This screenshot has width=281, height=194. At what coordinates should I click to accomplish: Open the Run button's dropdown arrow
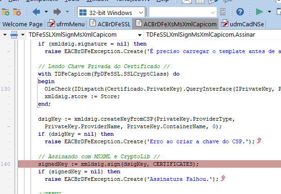click(x=269, y=12)
